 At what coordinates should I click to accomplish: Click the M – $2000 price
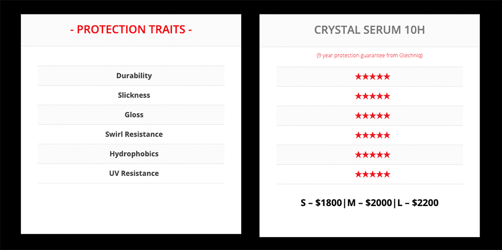(x=369, y=202)
